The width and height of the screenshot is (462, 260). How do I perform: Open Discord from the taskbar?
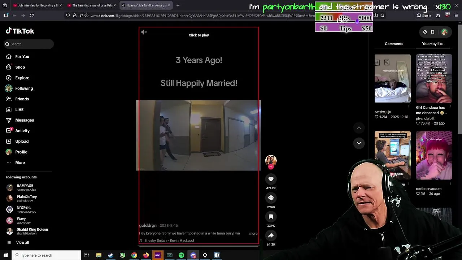(x=193, y=255)
